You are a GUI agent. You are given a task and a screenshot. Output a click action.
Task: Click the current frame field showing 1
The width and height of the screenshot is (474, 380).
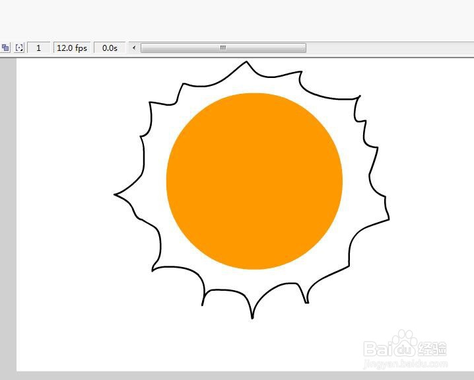tap(39, 48)
